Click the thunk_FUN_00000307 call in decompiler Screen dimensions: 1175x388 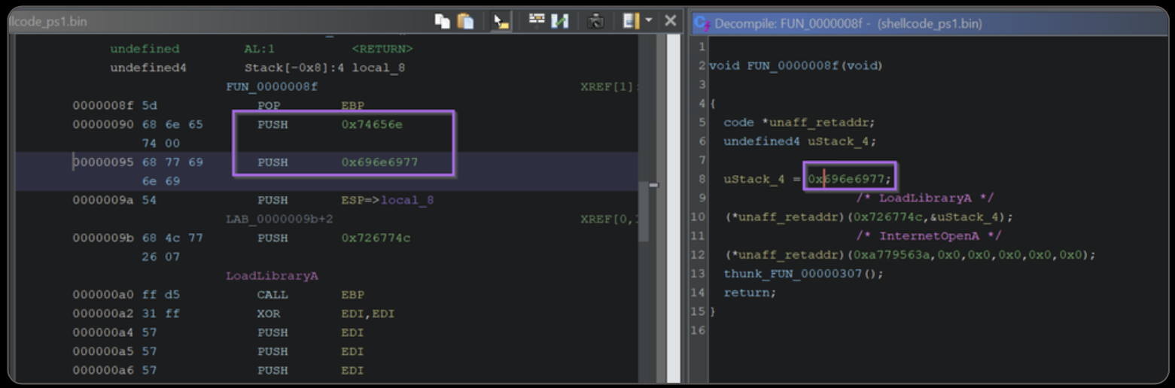803,274
